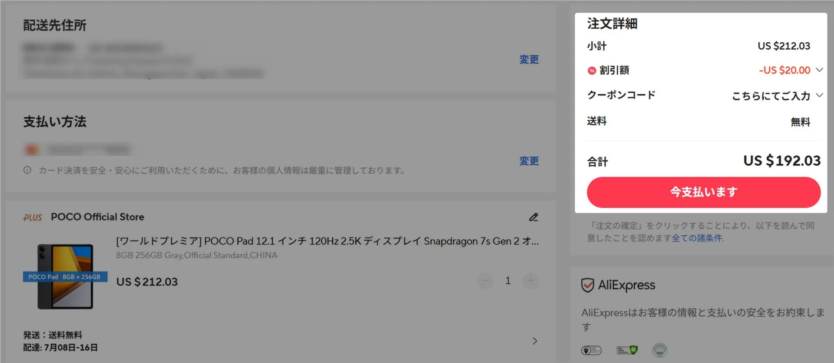Click the 今支払います pay now button
This screenshot has width=834, height=363.
704,192
